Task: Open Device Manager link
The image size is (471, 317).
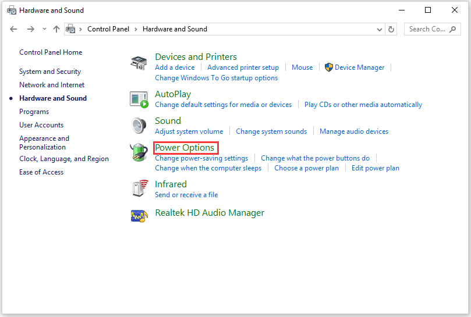Action: (x=359, y=67)
